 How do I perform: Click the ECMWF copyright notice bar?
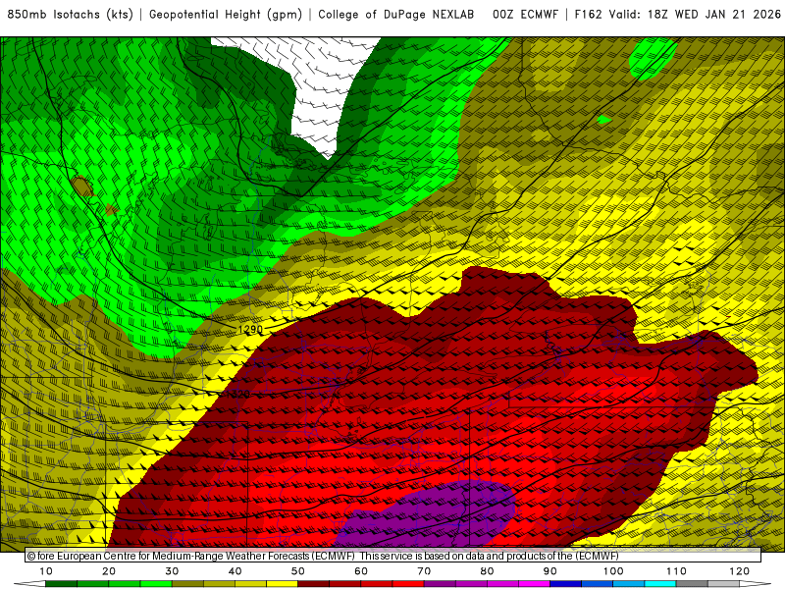(393, 556)
